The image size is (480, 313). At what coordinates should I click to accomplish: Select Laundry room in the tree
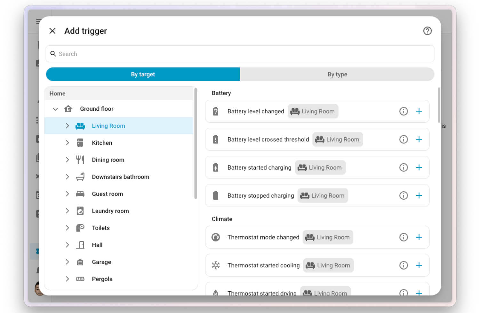[x=110, y=211]
